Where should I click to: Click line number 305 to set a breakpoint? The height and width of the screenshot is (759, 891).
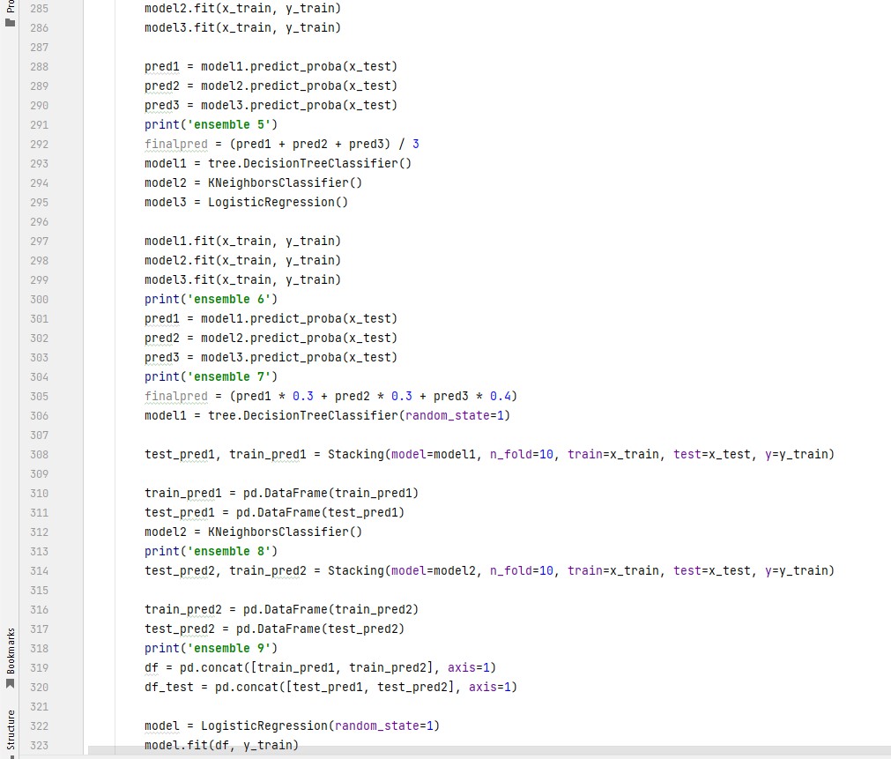tap(39, 396)
